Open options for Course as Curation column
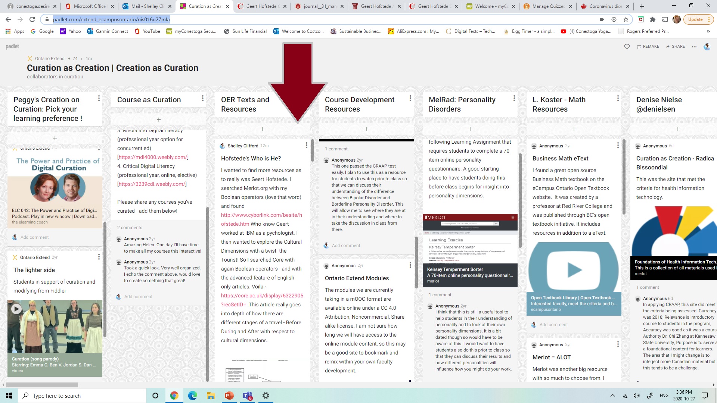 coord(202,98)
